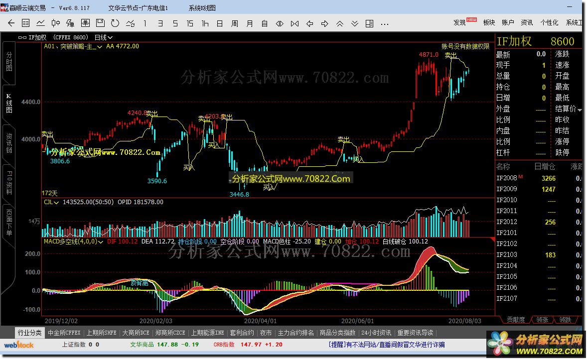Open the 资讯 menu
Viewport: 587px width, 359px height.
[x=527, y=22]
